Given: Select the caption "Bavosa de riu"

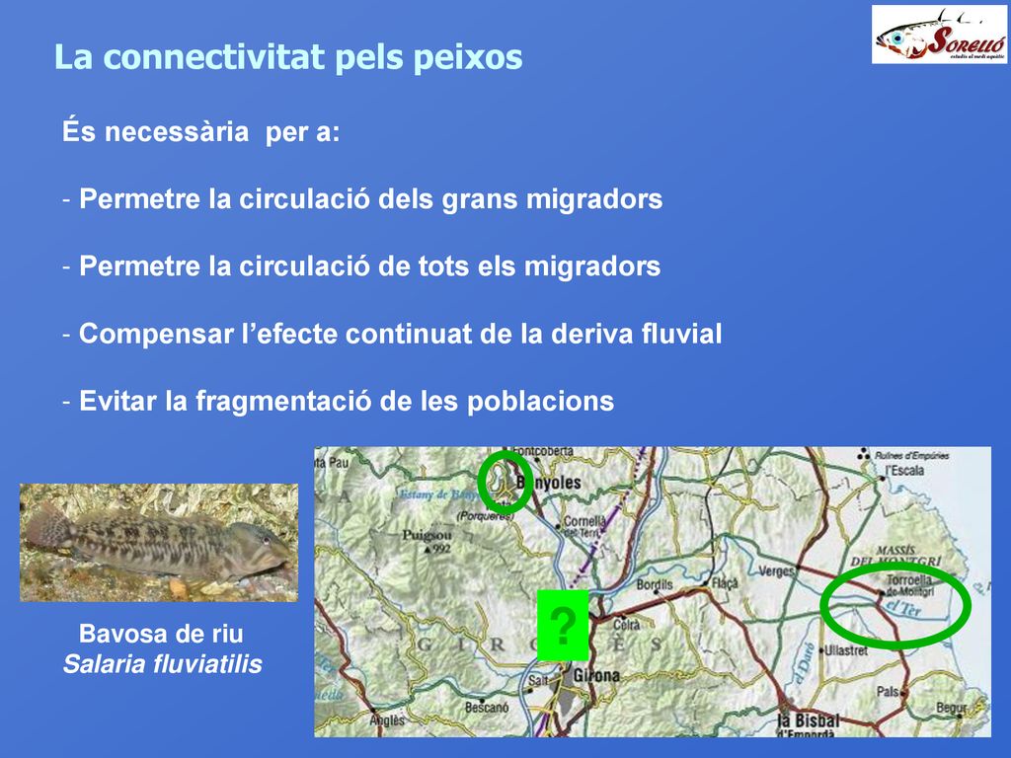Looking at the screenshot, I should coord(161,634).
